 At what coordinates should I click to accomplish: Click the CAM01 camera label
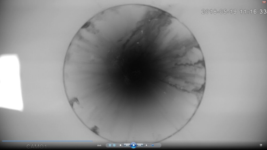pyautogui.click(x=37, y=146)
